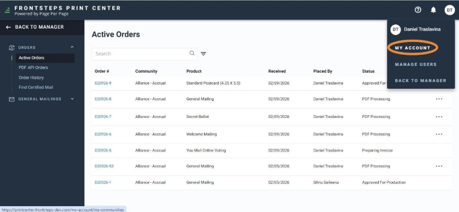
Task: Click the Daniel Traslavina name in the user dropdown
Action: click(422, 29)
